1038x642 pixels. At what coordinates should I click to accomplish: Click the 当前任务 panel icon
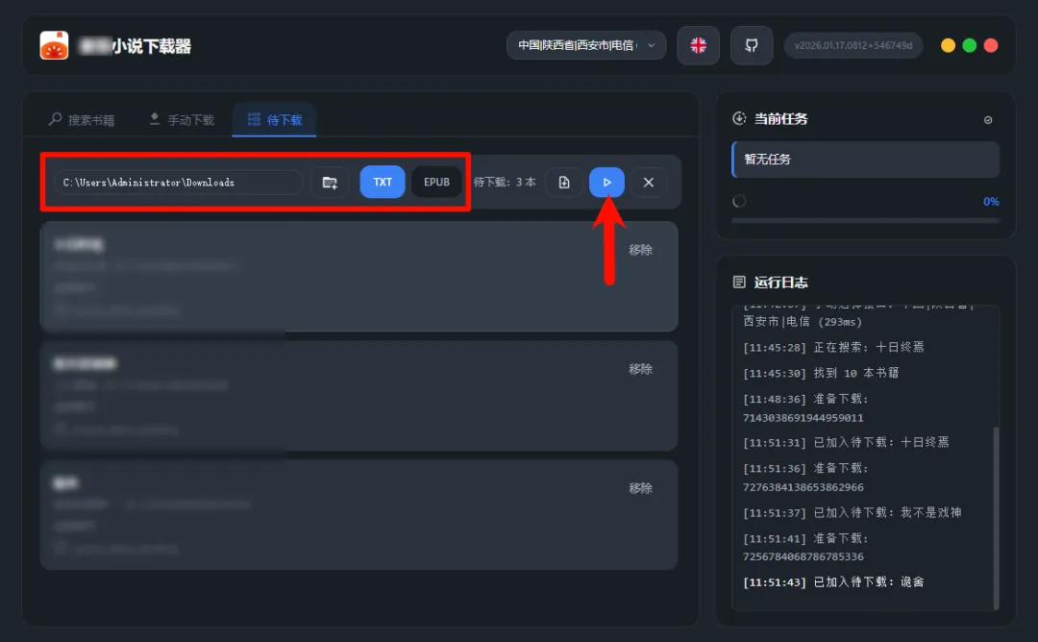click(739, 118)
